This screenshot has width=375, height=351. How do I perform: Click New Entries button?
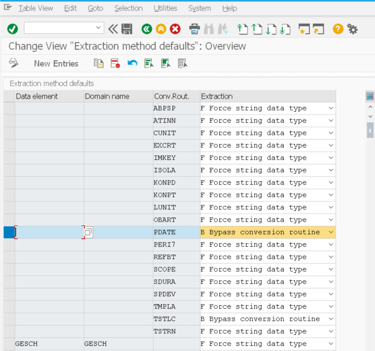(56, 64)
